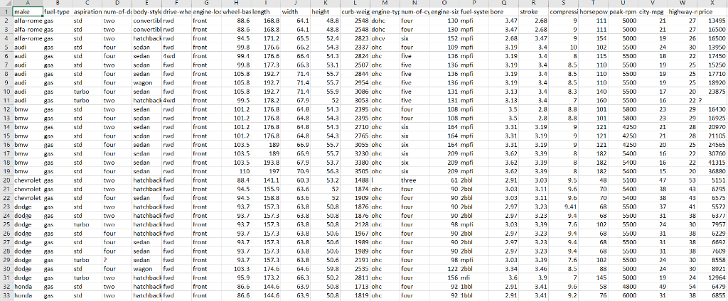Select highway-mpg cell 53
Viewport: 728px width, 301px height.
click(682, 180)
